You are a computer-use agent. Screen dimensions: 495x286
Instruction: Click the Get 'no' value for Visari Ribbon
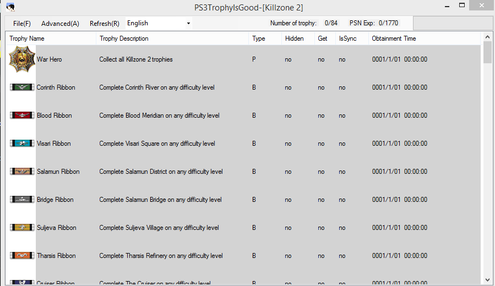coord(321,144)
